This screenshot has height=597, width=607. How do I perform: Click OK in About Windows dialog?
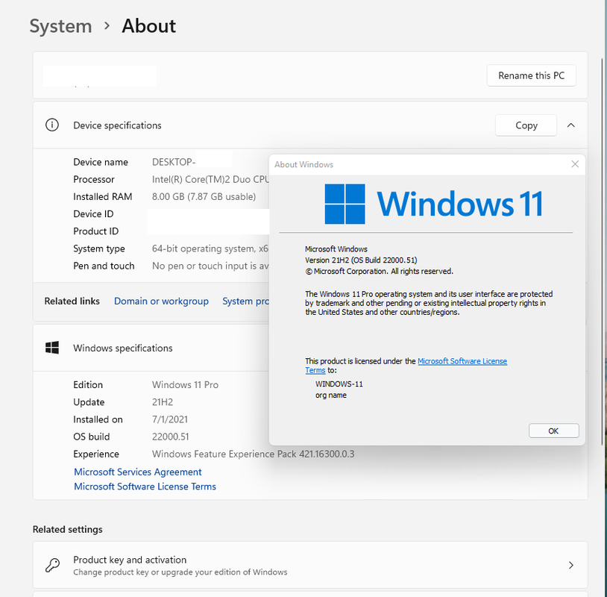(x=553, y=431)
